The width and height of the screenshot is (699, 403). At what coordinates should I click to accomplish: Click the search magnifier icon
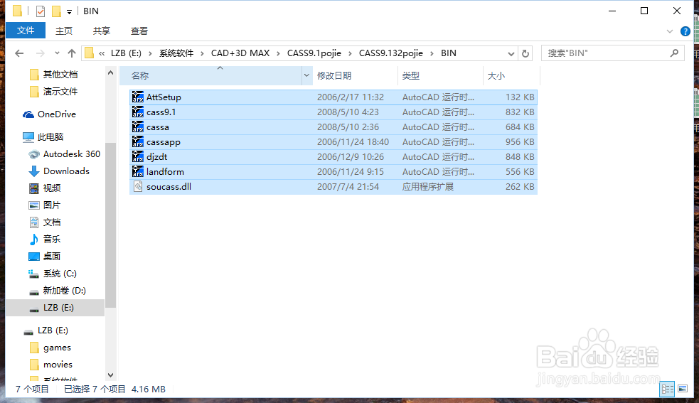[675, 53]
